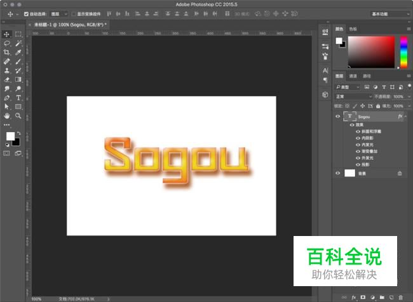Lock all on the layer padlock icon

[x=378, y=106]
